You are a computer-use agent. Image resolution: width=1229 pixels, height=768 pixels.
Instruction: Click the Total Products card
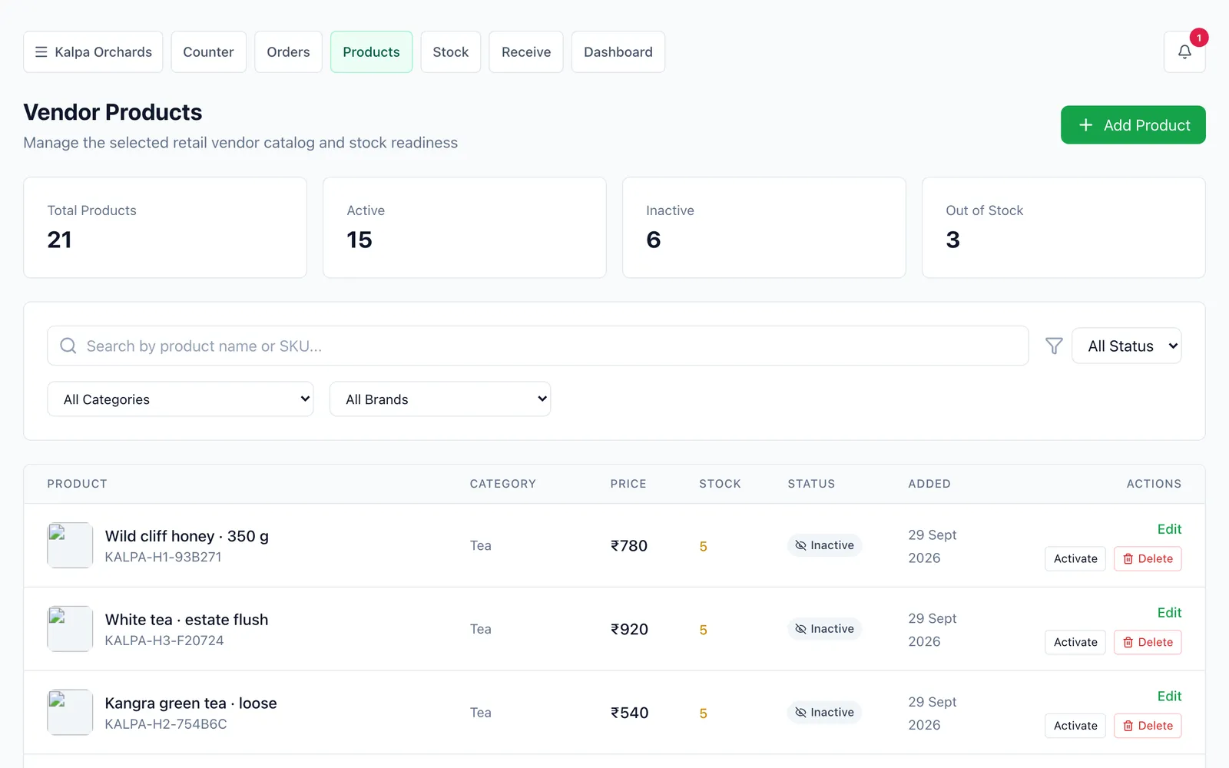click(x=165, y=227)
